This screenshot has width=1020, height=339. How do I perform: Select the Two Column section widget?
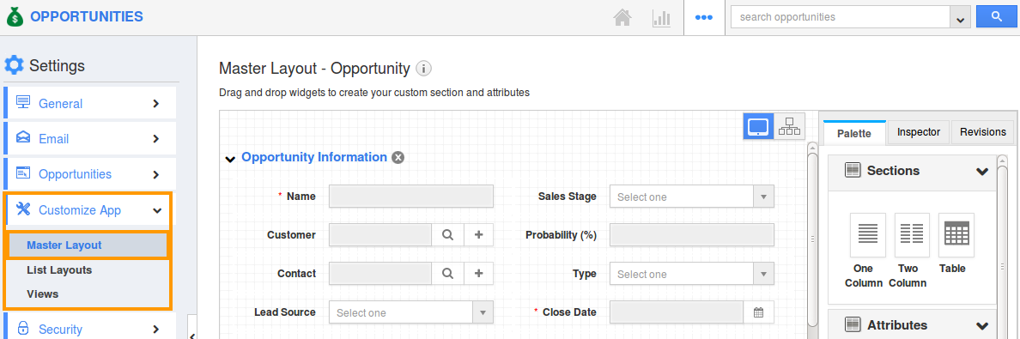[912, 251]
